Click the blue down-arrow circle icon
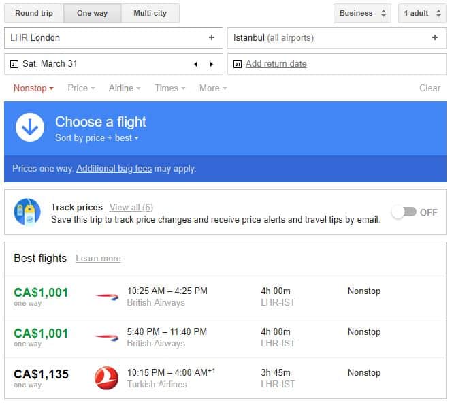This screenshot has width=454, height=405. (x=30, y=127)
